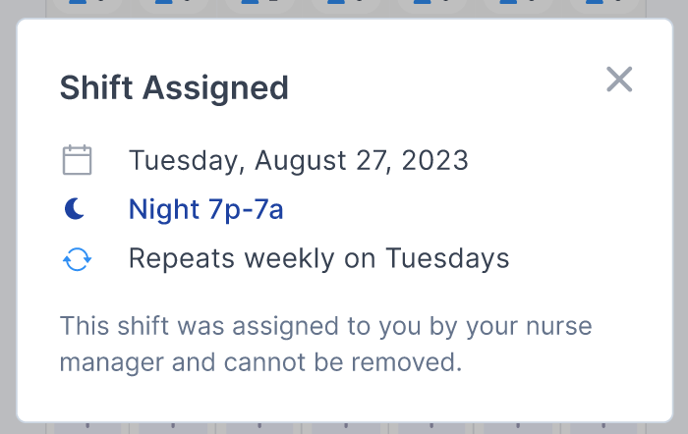The width and height of the screenshot is (688, 434).
Task: Click the fourth staff-count pill behind the dialog
Action: (346, 5)
